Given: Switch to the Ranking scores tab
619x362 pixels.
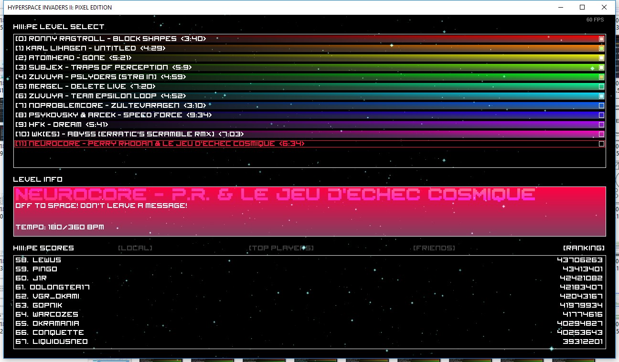Looking at the screenshot, I should (x=584, y=248).
